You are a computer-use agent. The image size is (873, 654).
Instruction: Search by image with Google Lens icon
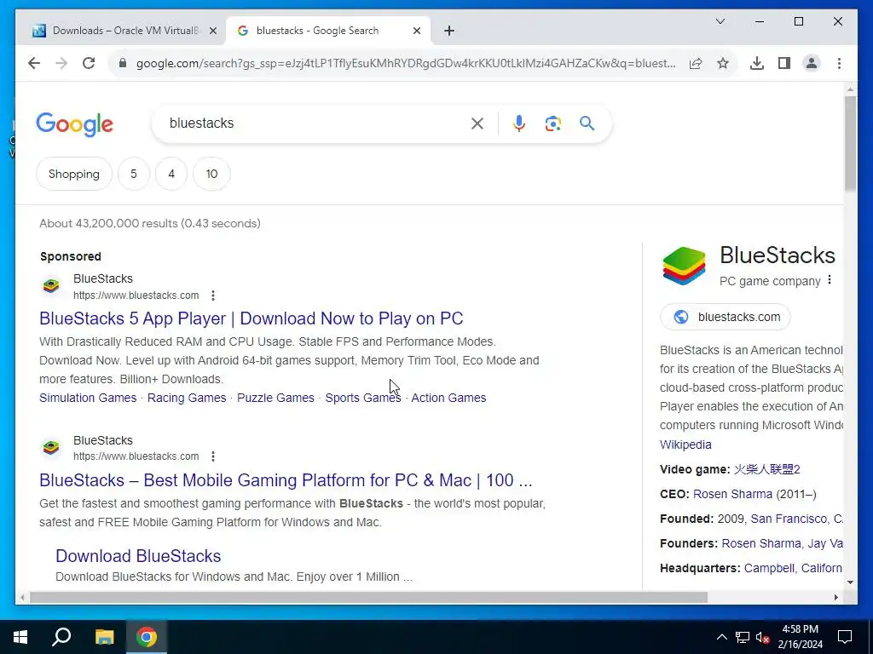coord(552,123)
